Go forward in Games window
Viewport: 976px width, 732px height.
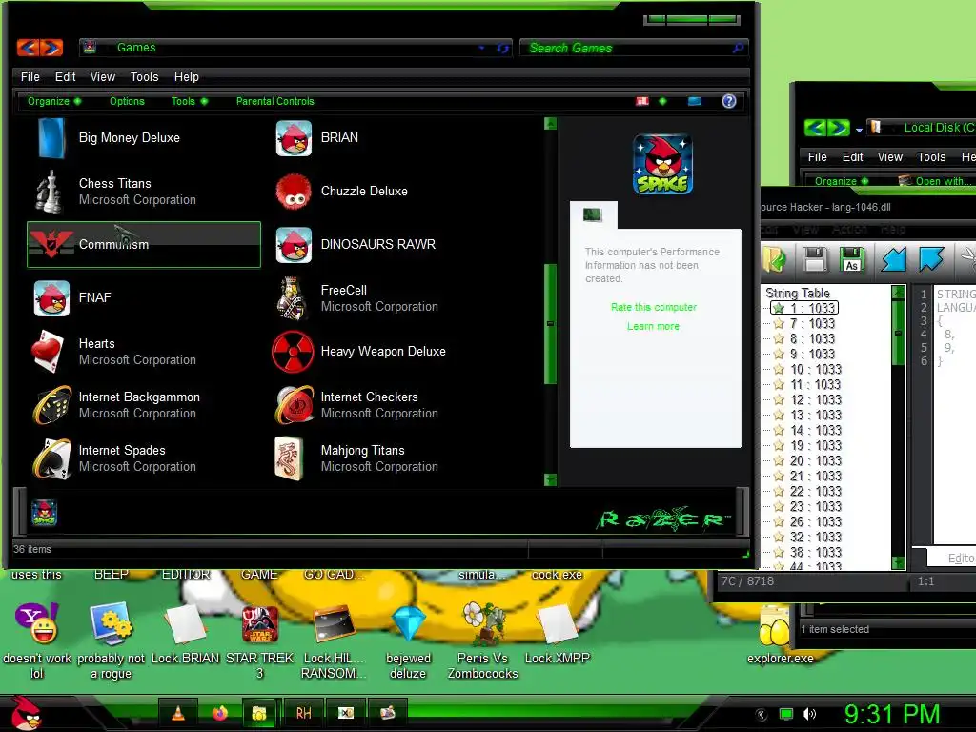tap(51, 48)
